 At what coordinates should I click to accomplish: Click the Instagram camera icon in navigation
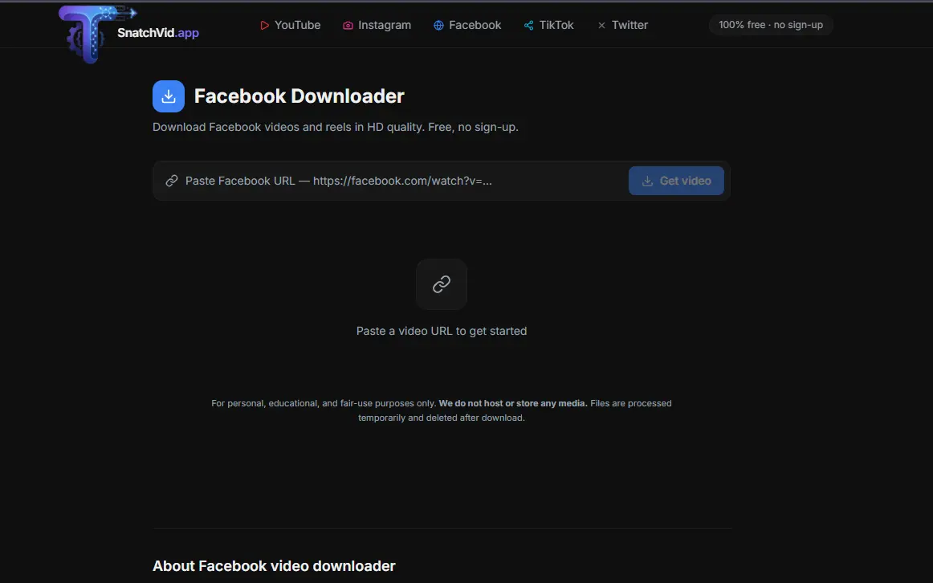[348, 25]
